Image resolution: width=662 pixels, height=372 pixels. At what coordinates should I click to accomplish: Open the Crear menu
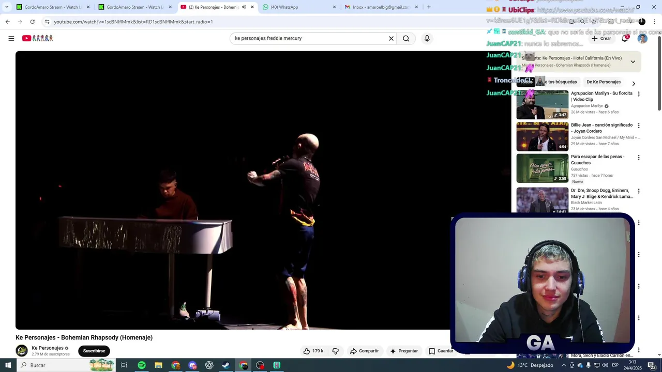tap(601, 38)
